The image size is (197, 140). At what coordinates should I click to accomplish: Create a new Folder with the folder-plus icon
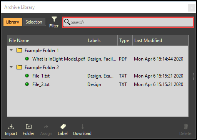29,127
